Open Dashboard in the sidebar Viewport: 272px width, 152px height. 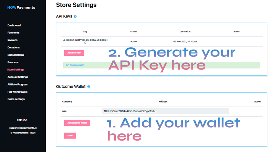pyautogui.click(x=14, y=25)
